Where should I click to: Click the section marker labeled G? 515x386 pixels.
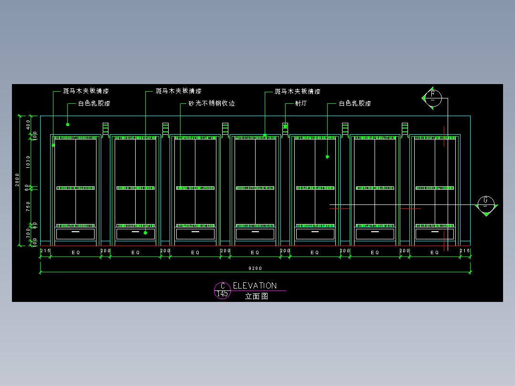[x=486, y=205]
